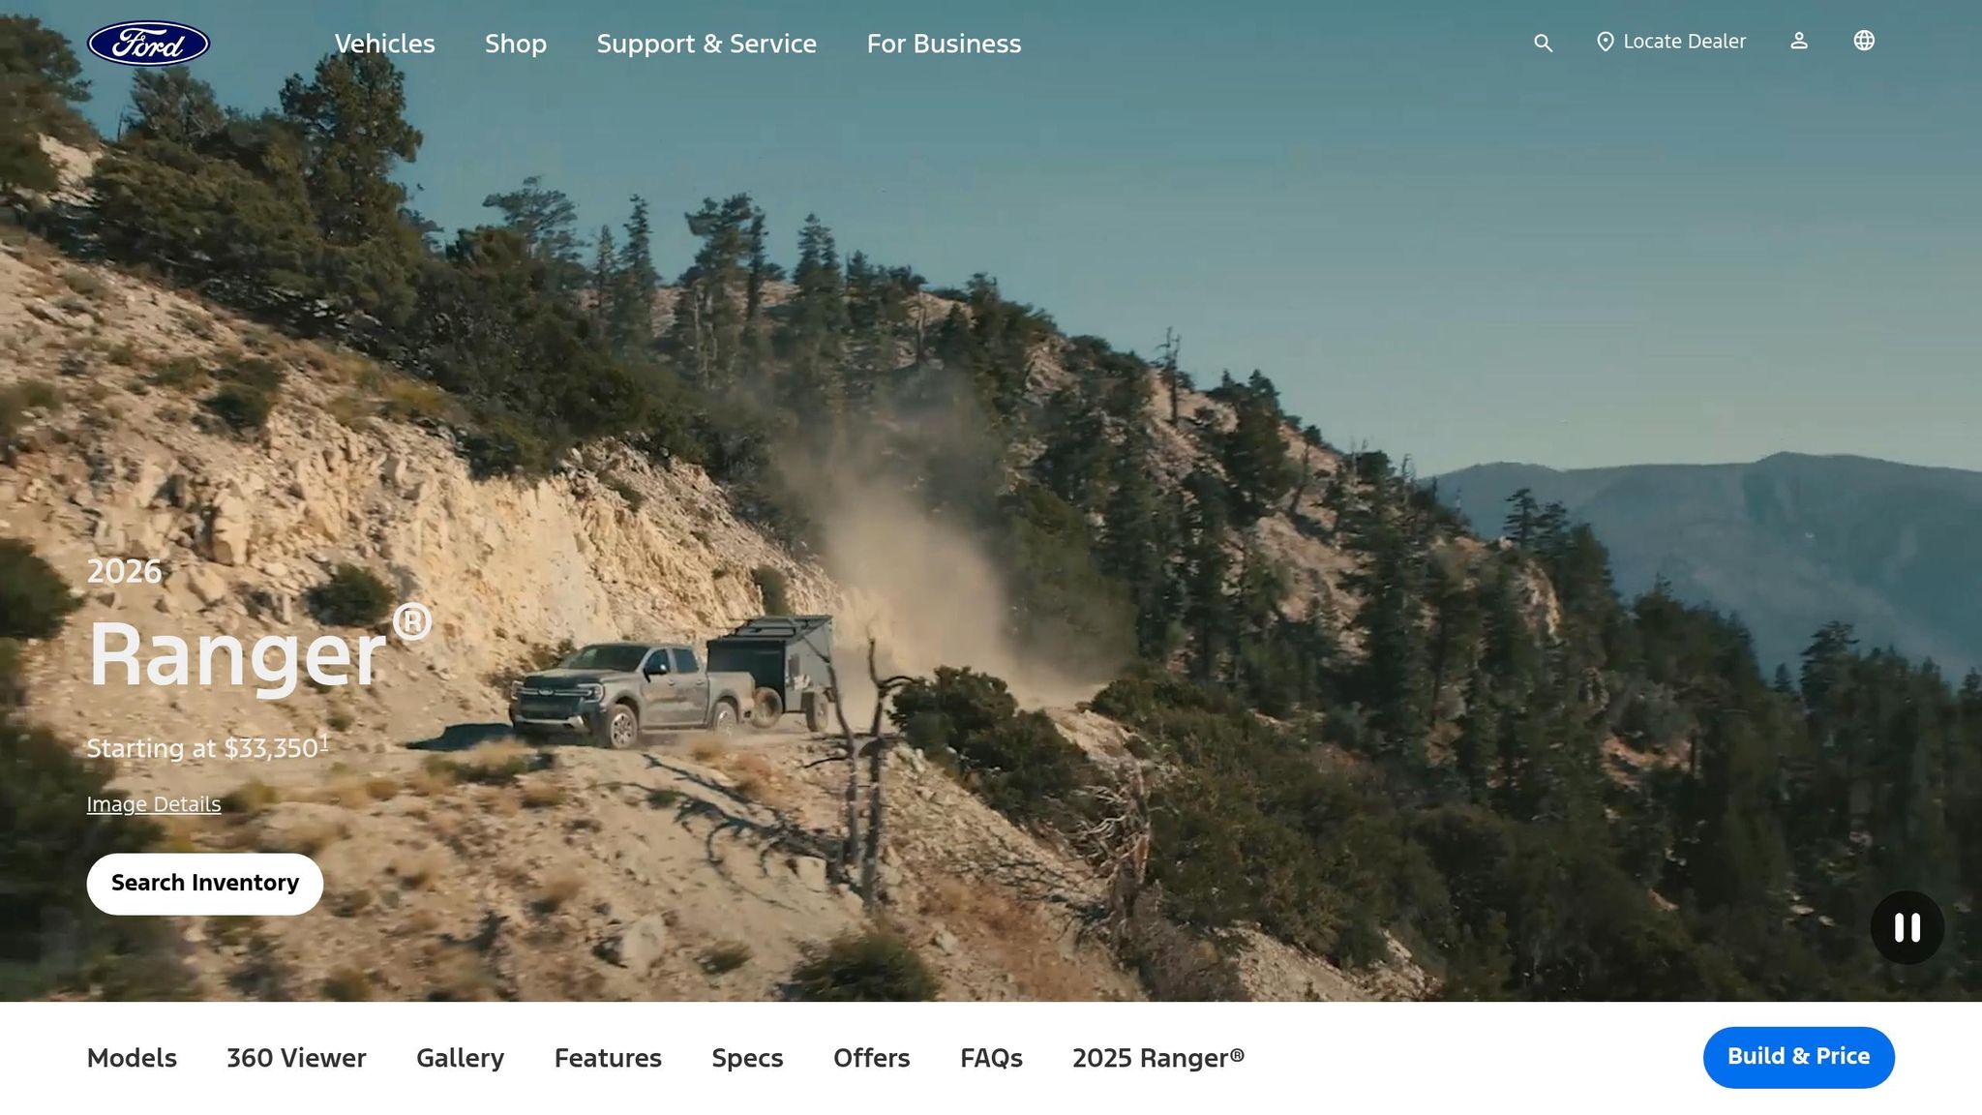Open the 360 Viewer section

(296, 1058)
